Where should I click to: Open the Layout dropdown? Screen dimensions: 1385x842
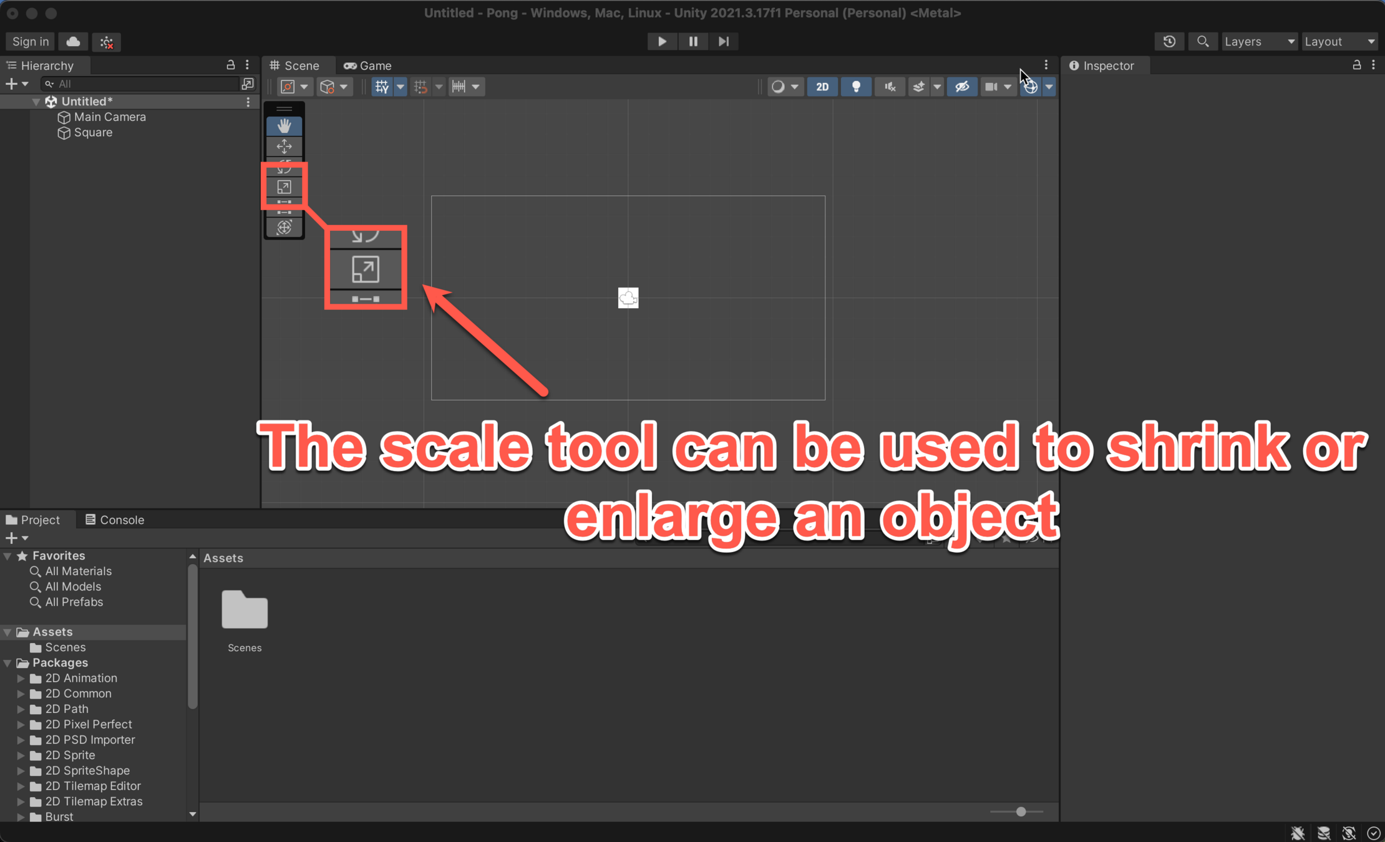(1339, 42)
